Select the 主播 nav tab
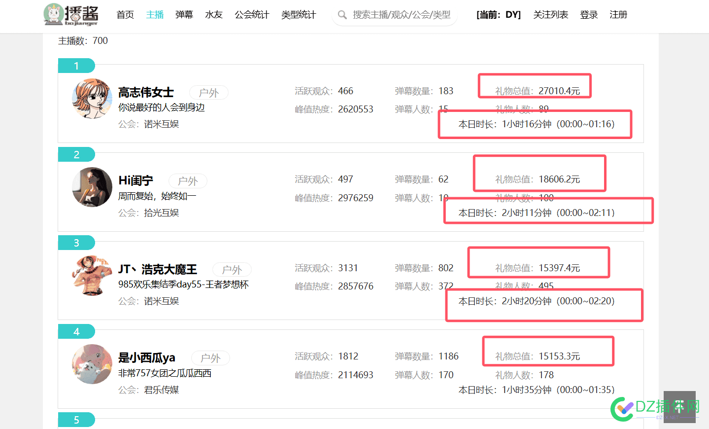 pyautogui.click(x=155, y=15)
